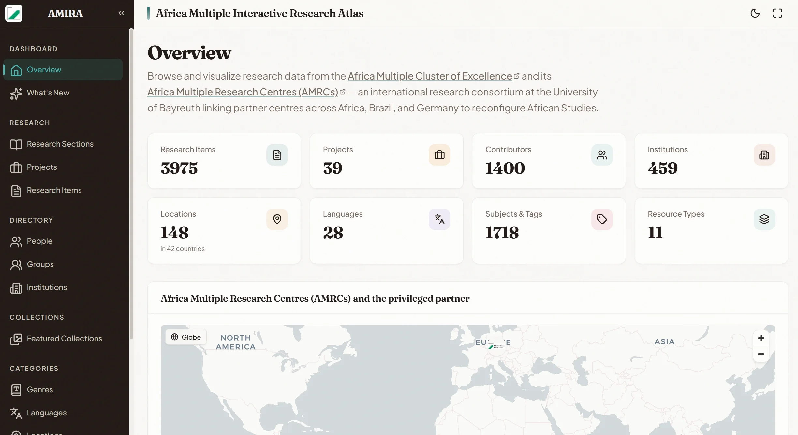Follow the Africa Multiple Research Centres link
The width and height of the screenshot is (798, 435).
pos(242,92)
